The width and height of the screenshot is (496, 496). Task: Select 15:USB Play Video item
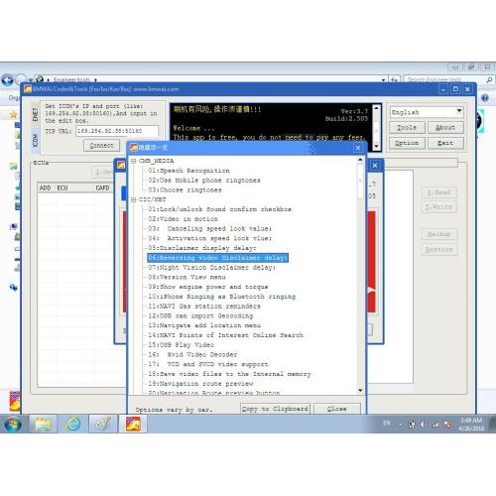click(x=182, y=345)
